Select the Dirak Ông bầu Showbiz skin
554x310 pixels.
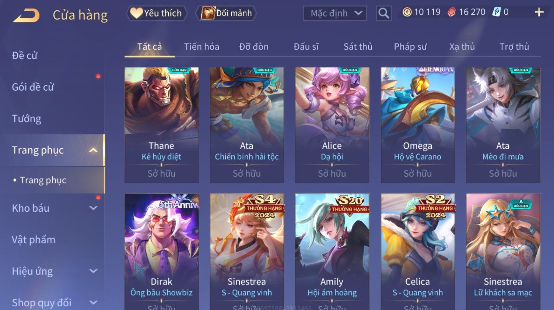tap(162, 252)
